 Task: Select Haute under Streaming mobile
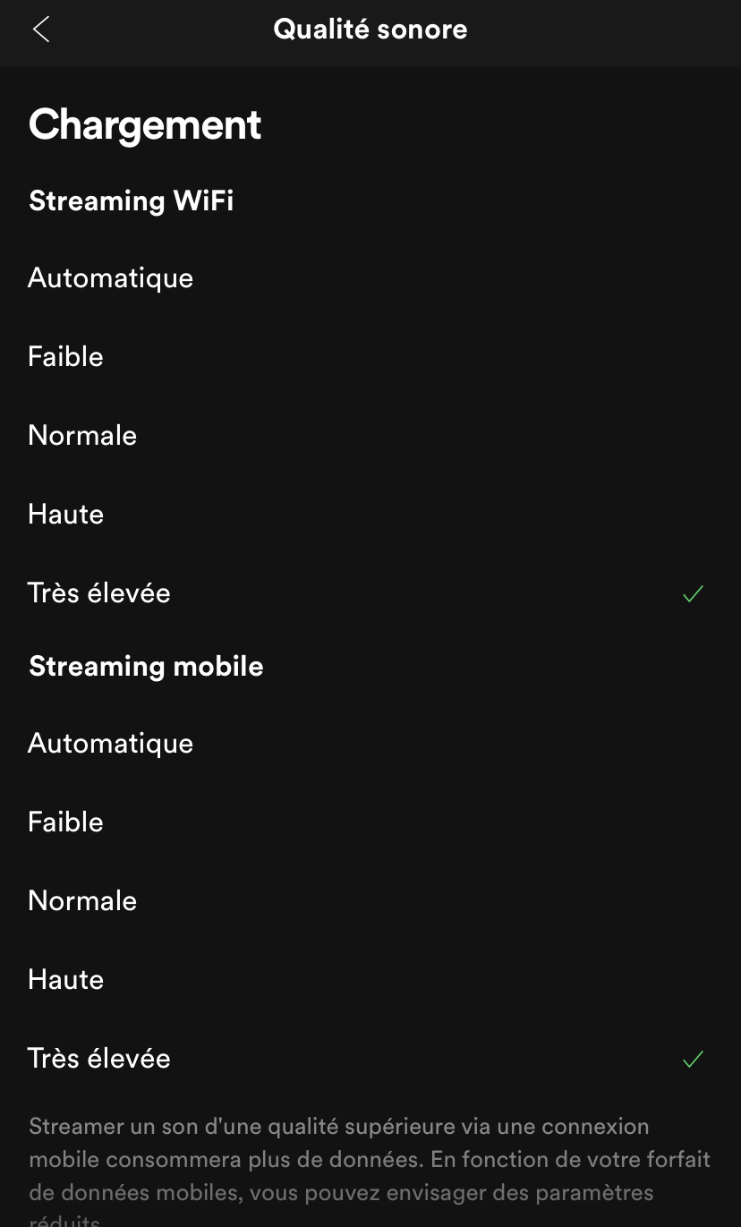370,979
